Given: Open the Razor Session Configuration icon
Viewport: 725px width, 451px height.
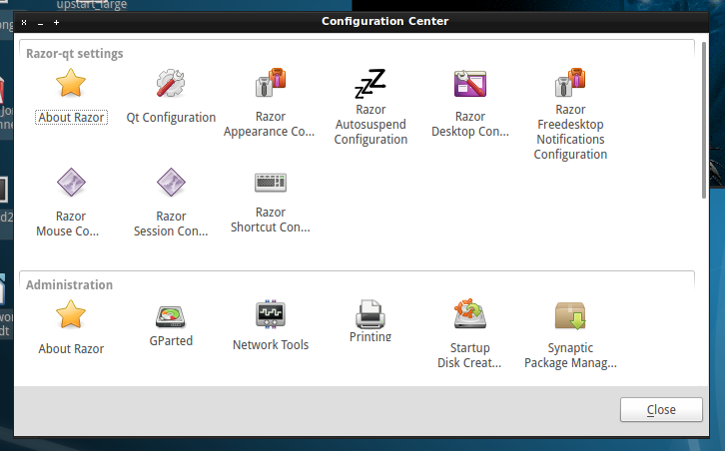Looking at the screenshot, I should click(x=171, y=182).
